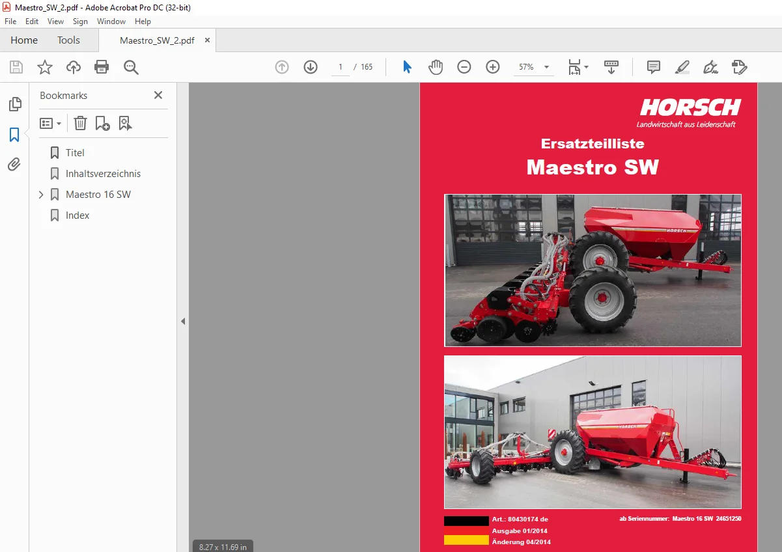Activate the Selection arrow tool
The image size is (782, 552).
(408, 67)
